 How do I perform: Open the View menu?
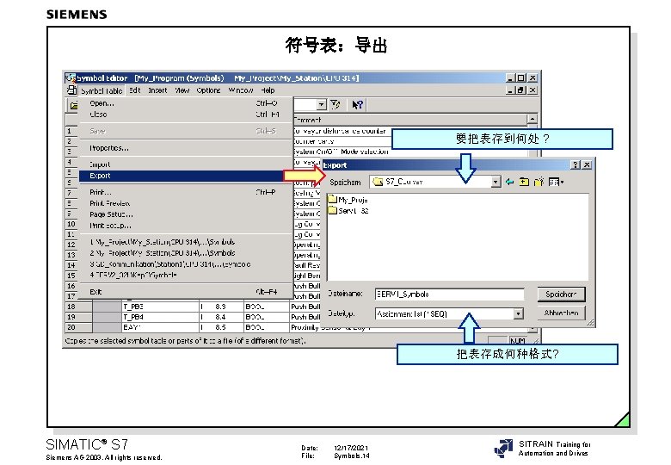[182, 90]
